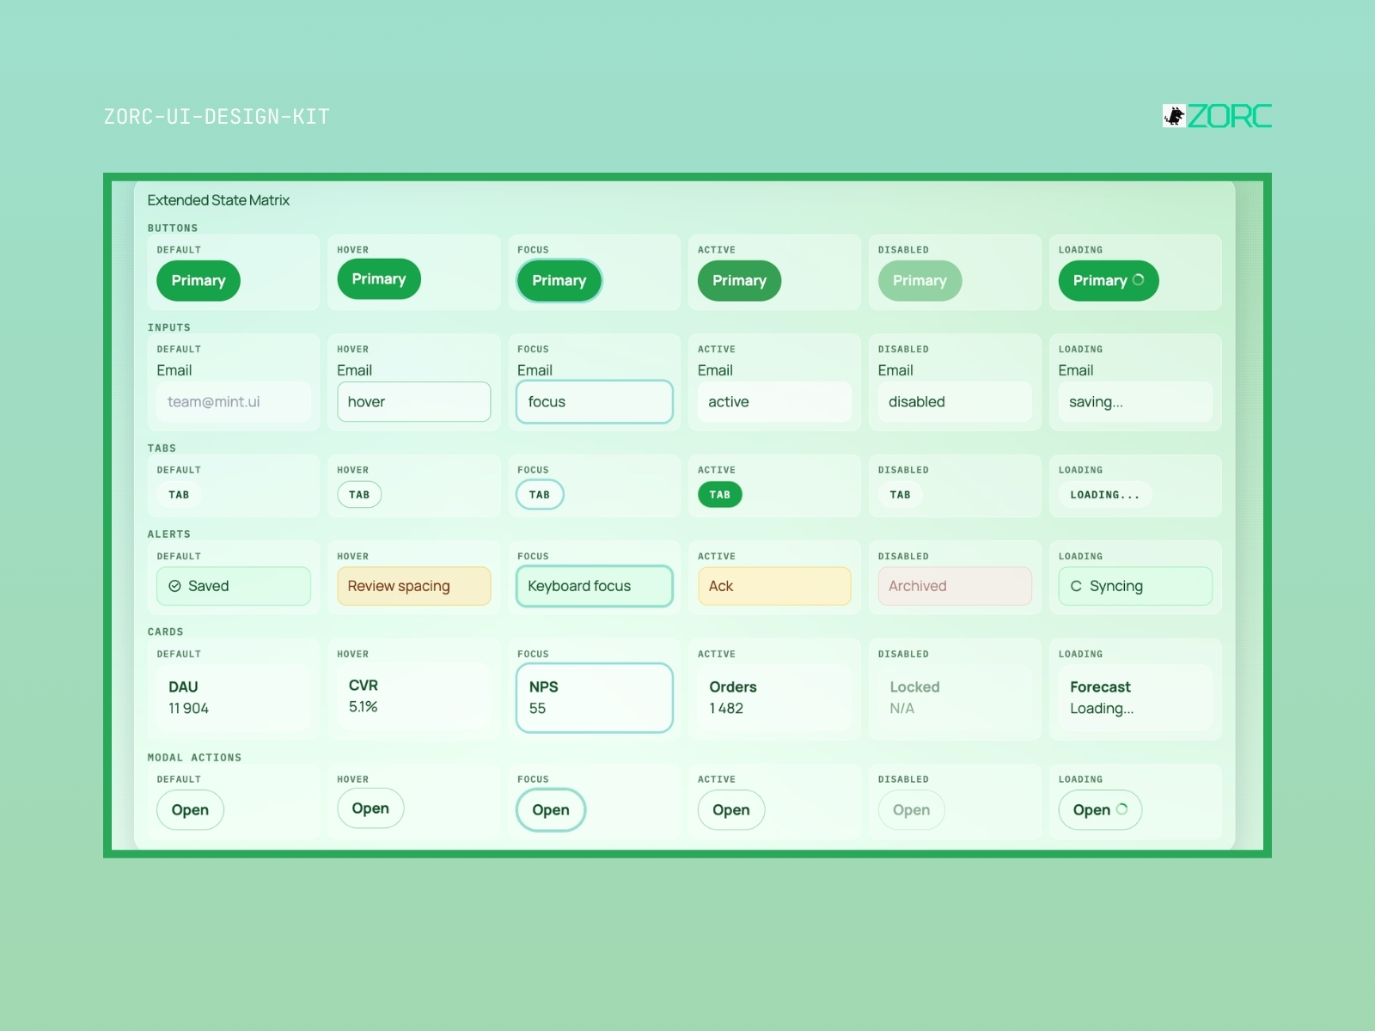Open the DAU metric card
Viewport: 1375px width, 1031px height.
pos(234,698)
